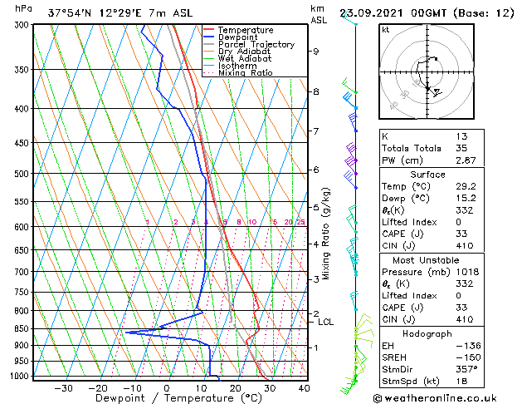The image size is (522, 404).
Task: Click the Wet Adiabat legend entry
Action: [245, 58]
